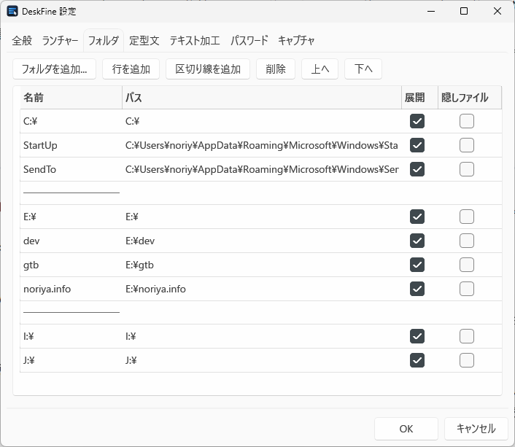Image resolution: width=515 pixels, height=447 pixels.
Task: Uncheck 展開 for the SendTo row
Action: tap(417, 169)
